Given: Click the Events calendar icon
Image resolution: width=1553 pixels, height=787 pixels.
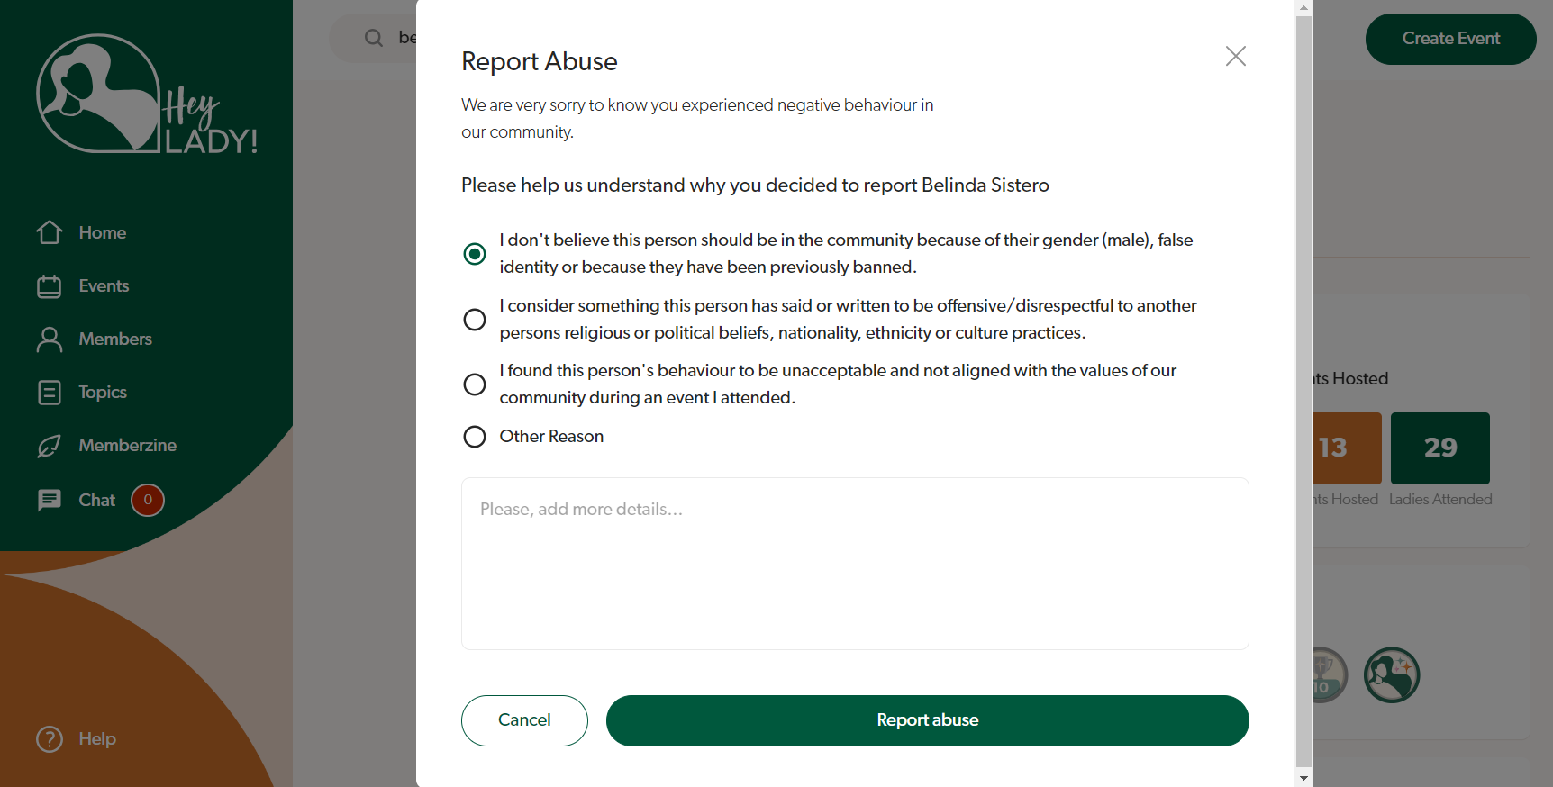Looking at the screenshot, I should [50, 286].
